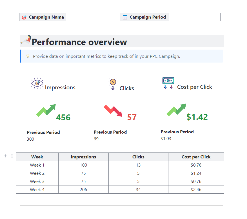Click the six-dot drag handle beside the table
Screen dimensions: 247x219
coord(12,156)
